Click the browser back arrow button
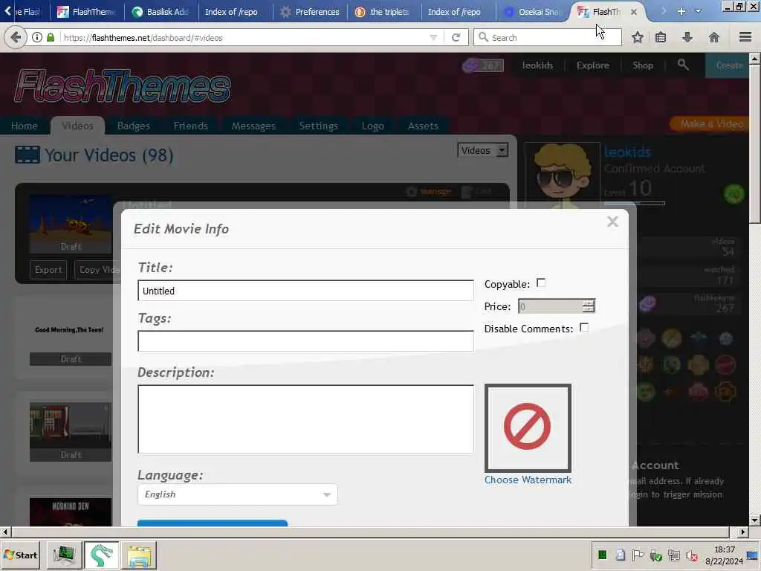This screenshot has height=571, width=761. point(16,37)
